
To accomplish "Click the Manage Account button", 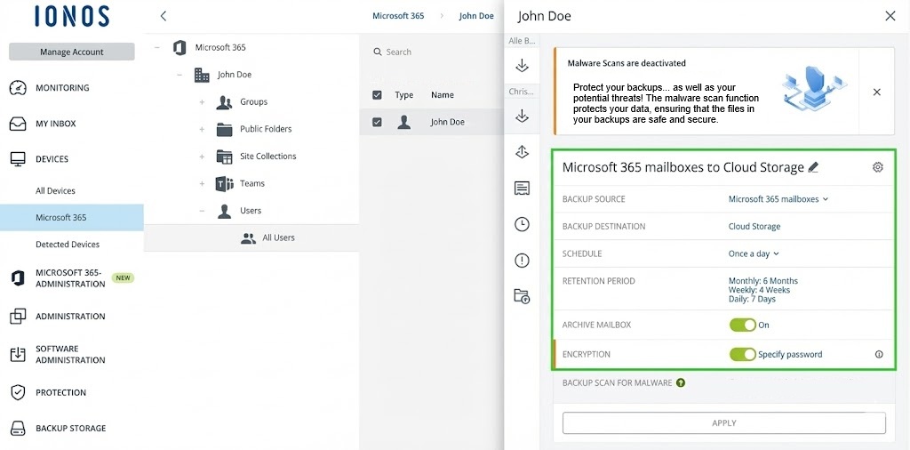I will coord(72,52).
